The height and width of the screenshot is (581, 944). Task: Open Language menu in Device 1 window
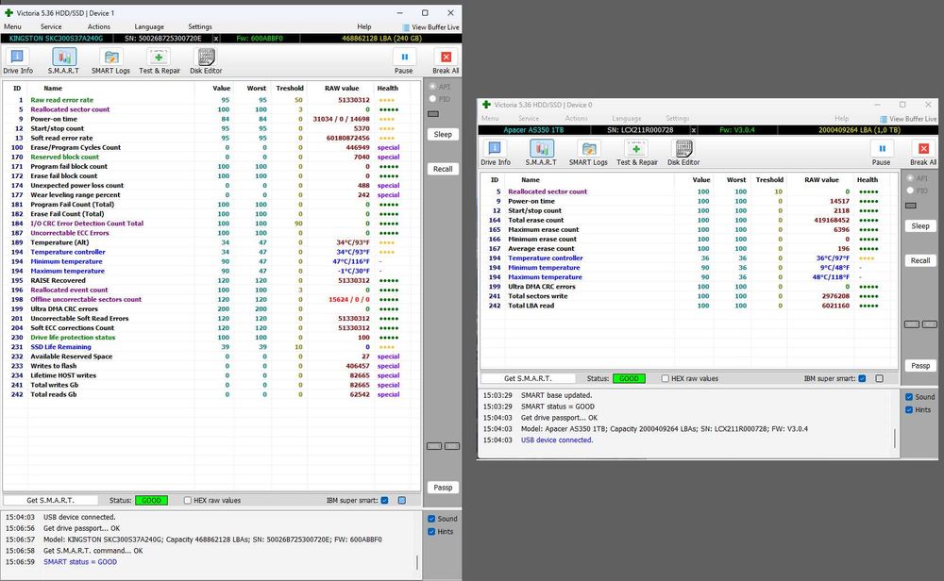point(149,26)
